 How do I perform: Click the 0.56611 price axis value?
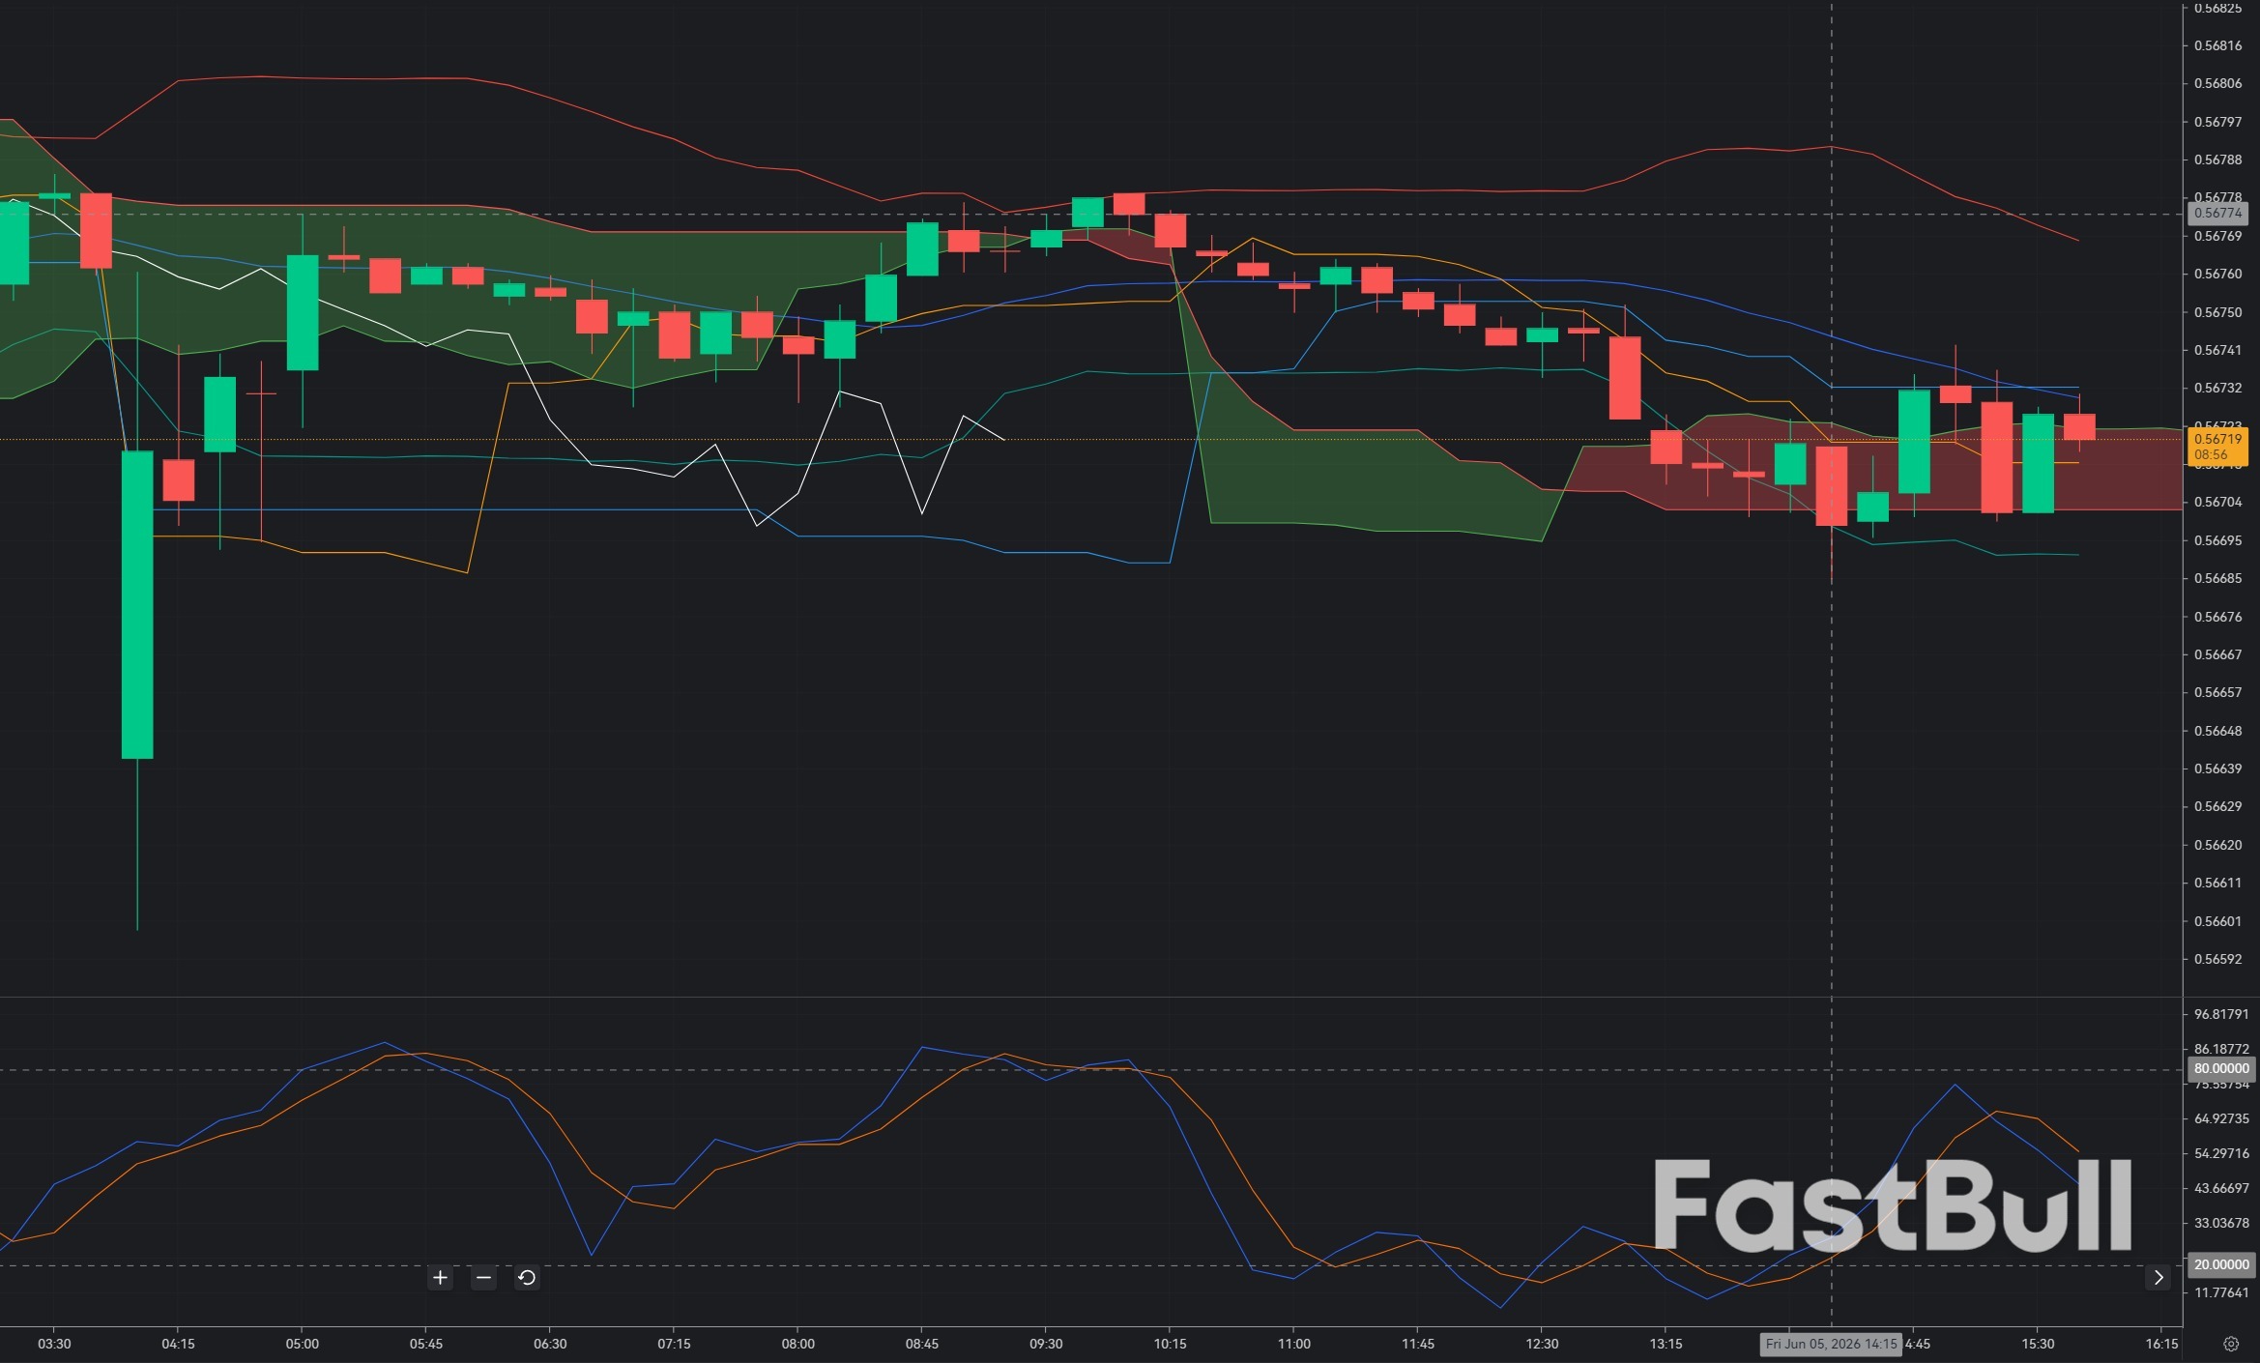tap(2217, 883)
